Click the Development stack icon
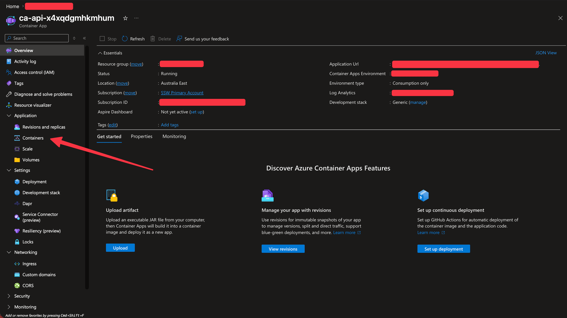This screenshot has width=567, height=318. [17, 193]
